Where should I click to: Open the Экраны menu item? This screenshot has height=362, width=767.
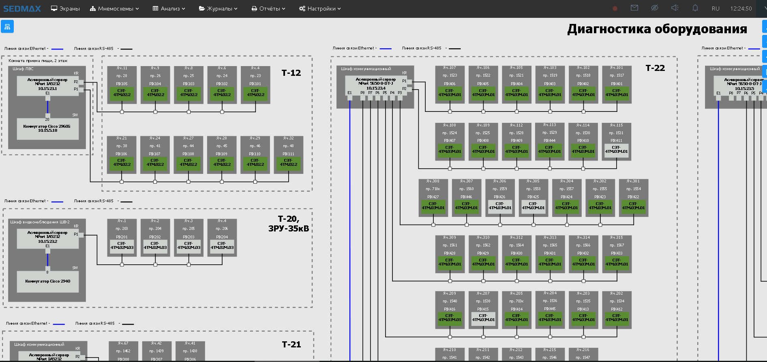point(65,9)
